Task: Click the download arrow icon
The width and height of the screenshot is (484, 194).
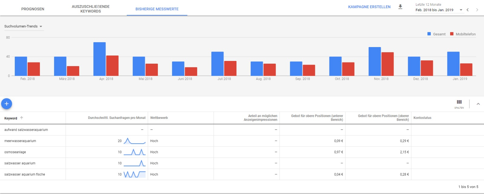Action: click(400, 7)
